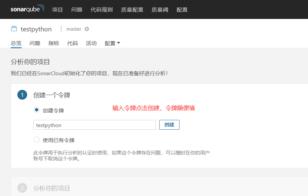Switch to the 指标 tab
Screen dimensions: 308x196
[53, 43]
